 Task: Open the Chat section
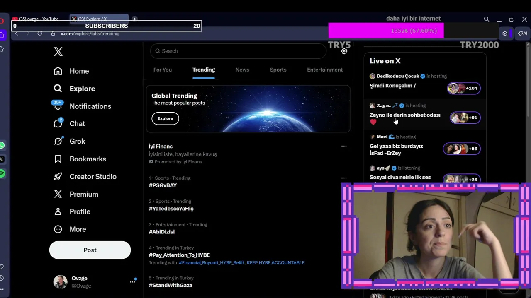coord(69,124)
